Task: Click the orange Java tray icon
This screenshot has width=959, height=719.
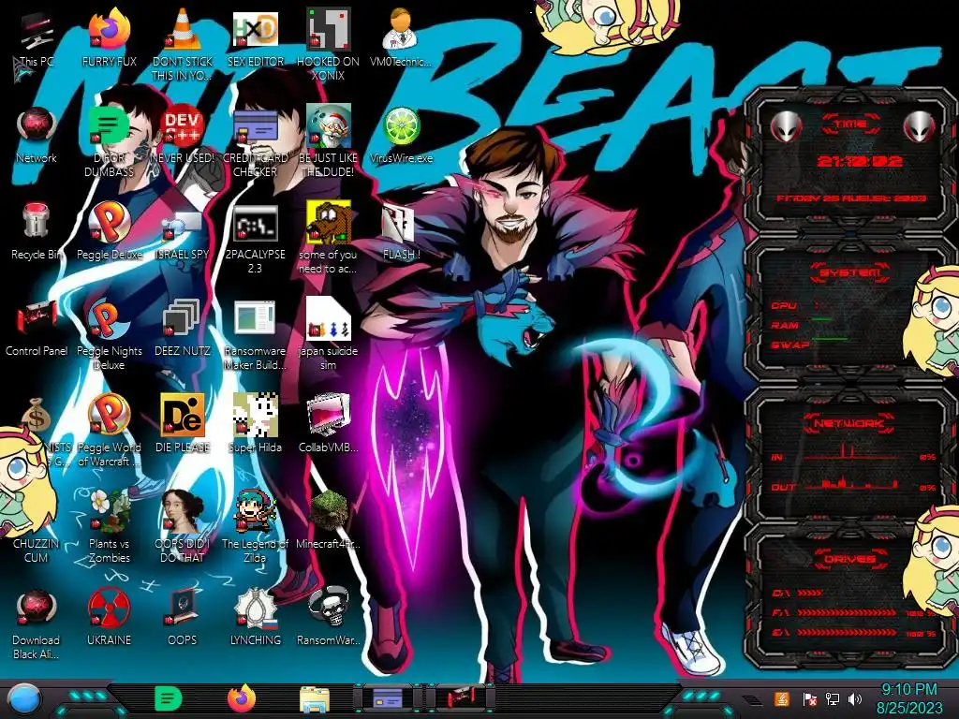Action: pos(782,698)
